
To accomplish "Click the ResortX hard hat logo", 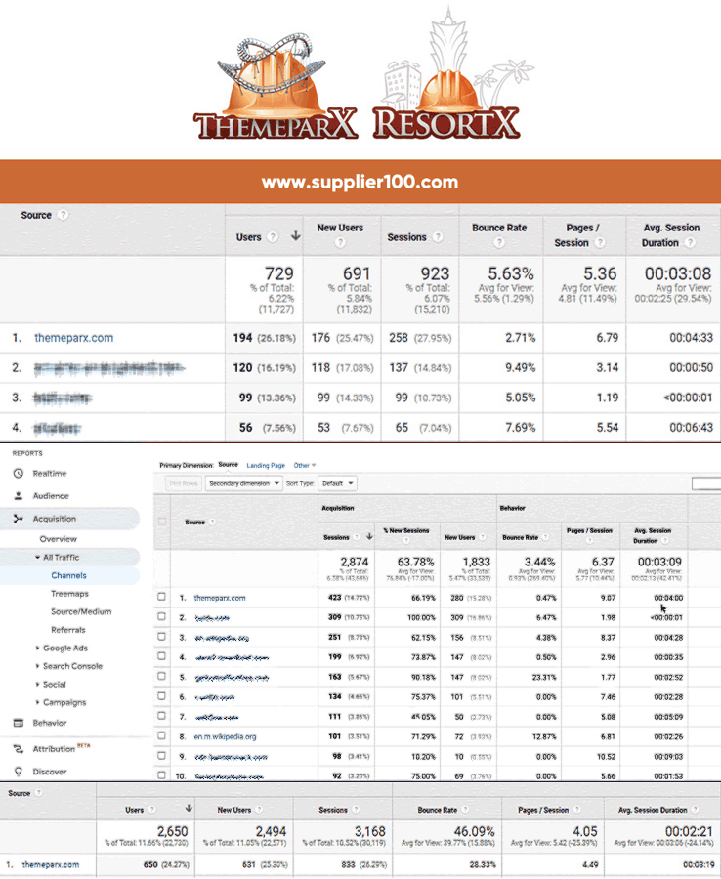I will [452, 75].
